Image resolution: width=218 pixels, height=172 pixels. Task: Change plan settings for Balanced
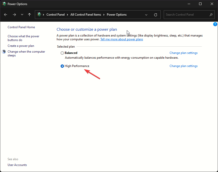click(x=183, y=53)
